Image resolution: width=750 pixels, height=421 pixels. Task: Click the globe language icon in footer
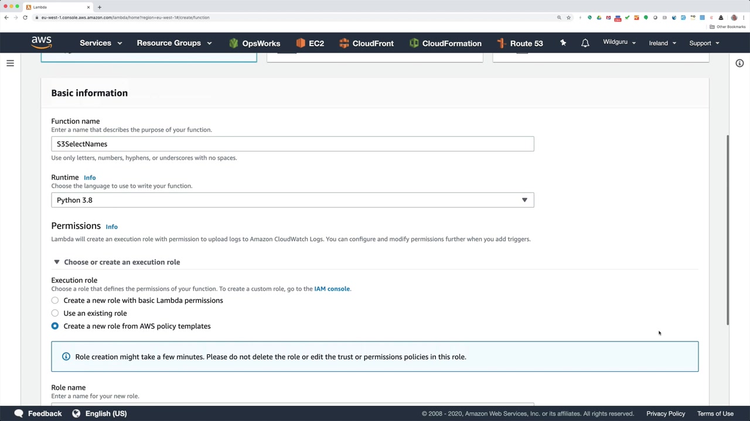[76, 413]
